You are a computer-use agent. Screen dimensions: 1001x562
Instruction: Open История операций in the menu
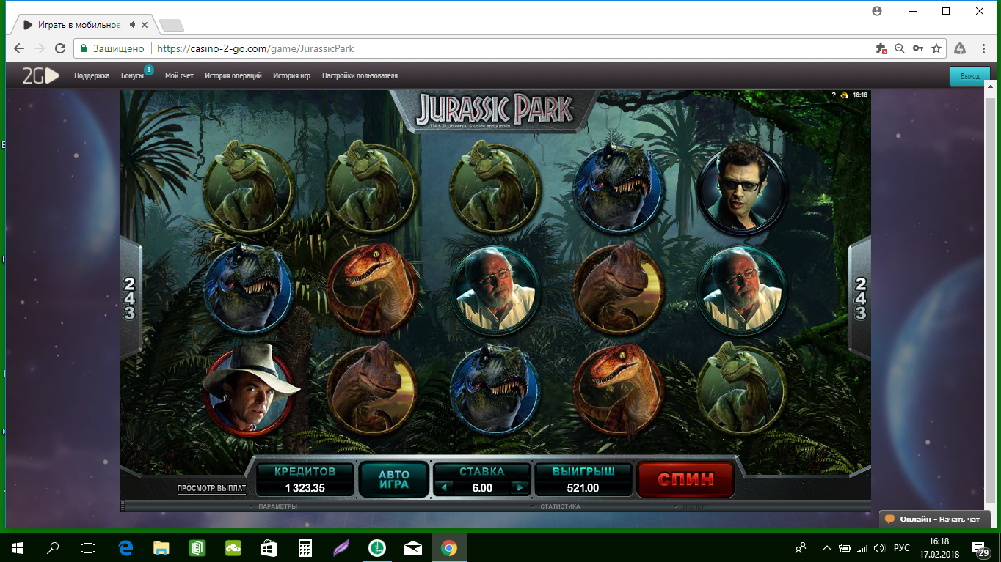(233, 75)
